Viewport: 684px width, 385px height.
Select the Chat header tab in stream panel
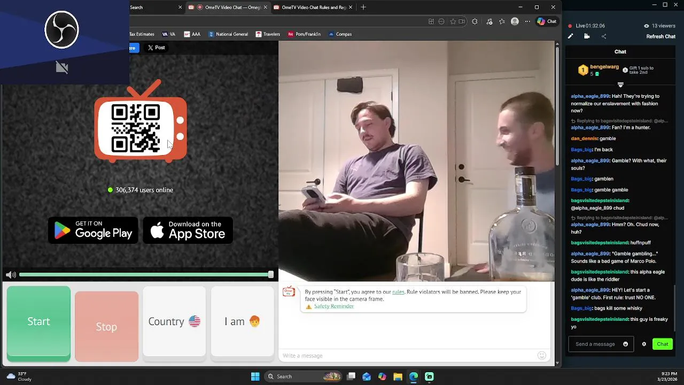point(620,52)
